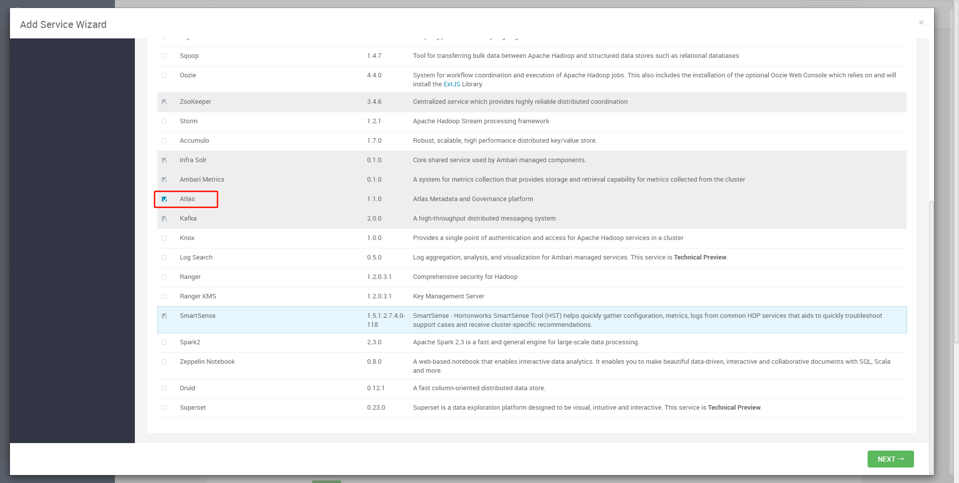This screenshot has width=959, height=483.
Task: Click the Ambari Metrics service name
Action: (202, 180)
